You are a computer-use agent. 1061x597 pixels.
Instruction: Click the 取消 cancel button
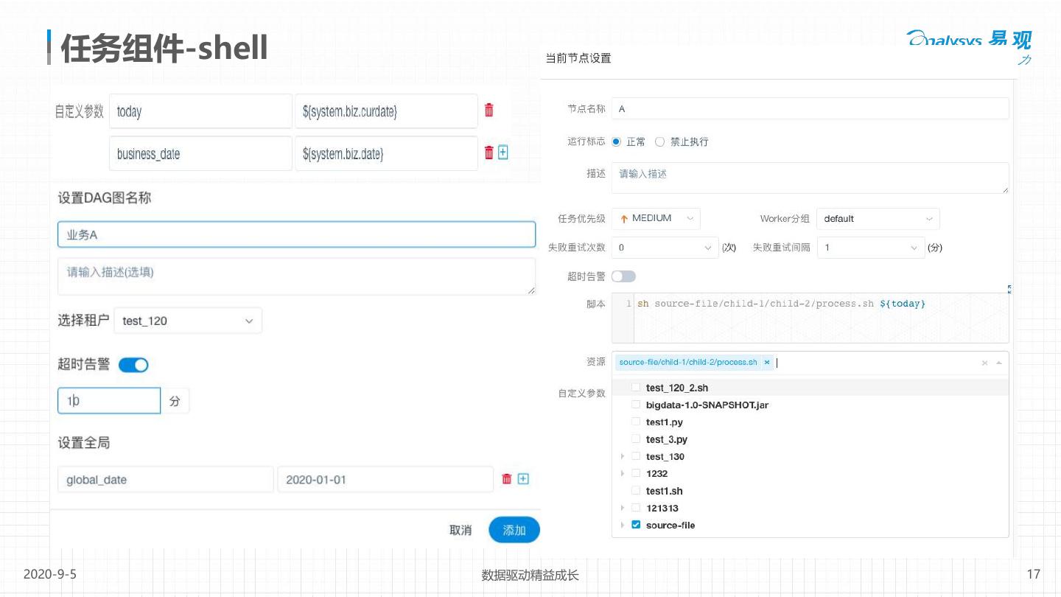coord(461,531)
